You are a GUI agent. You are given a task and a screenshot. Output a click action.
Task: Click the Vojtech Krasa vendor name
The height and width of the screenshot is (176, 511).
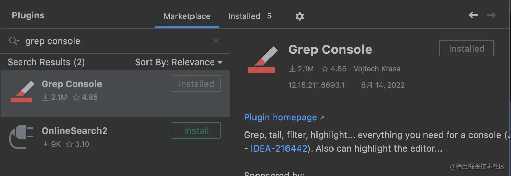point(377,69)
